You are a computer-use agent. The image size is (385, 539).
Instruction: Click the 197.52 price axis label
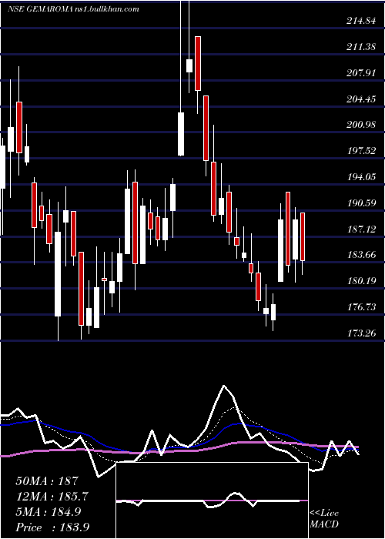coord(361,151)
